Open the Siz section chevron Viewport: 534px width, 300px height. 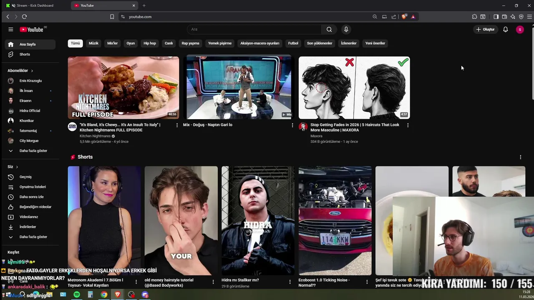pos(17,167)
